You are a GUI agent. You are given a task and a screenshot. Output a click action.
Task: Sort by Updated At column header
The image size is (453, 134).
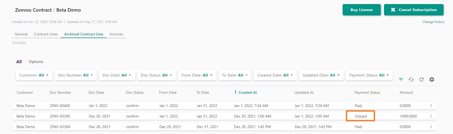point(304,92)
